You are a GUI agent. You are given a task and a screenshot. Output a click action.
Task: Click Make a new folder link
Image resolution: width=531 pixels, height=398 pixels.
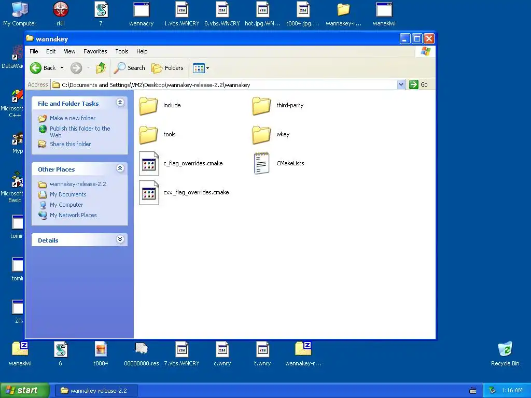tap(73, 118)
